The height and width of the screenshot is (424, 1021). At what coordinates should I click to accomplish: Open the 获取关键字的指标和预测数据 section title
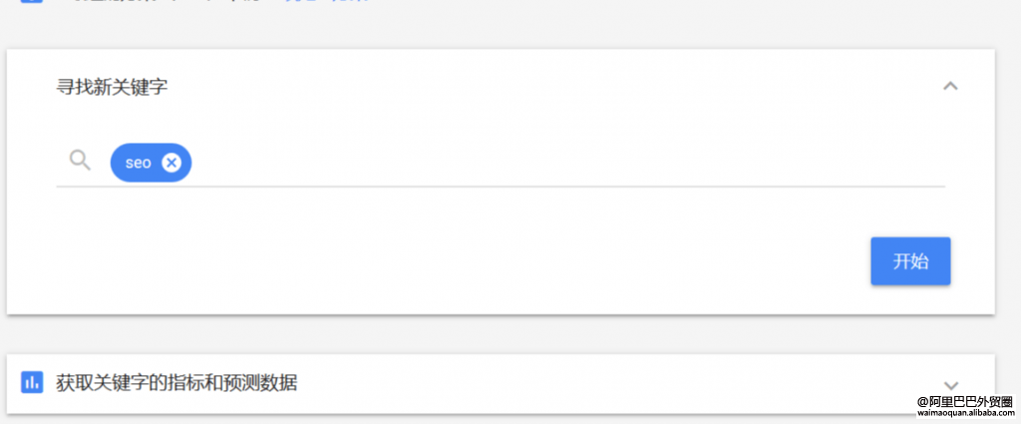tap(176, 383)
